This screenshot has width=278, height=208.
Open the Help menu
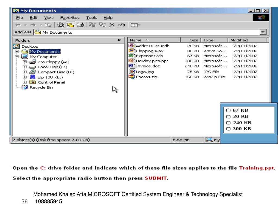tap(108, 18)
